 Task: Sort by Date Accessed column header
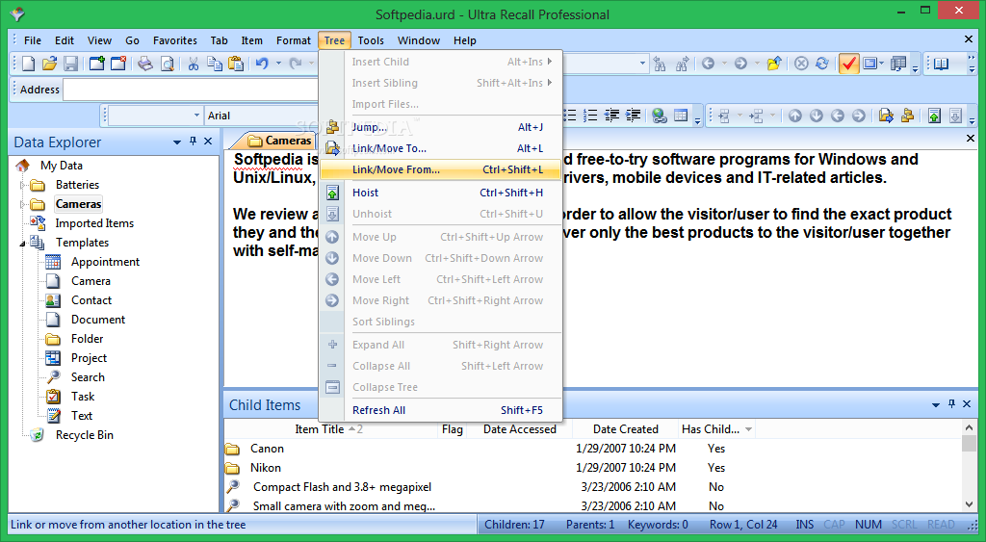pos(519,429)
